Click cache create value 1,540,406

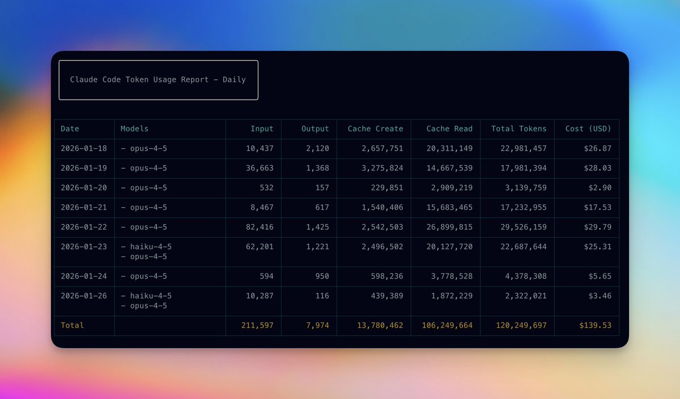pyautogui.click(x=382, y=208)
